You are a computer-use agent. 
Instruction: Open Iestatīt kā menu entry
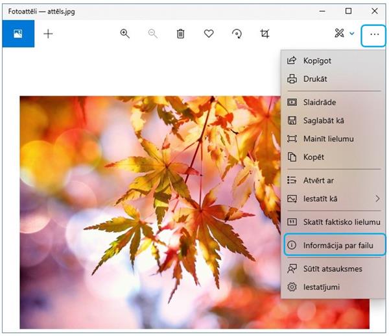(333, 199)
